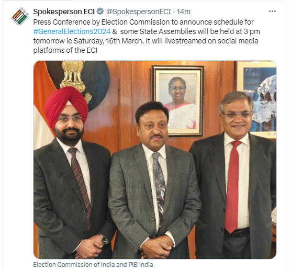Click the golden national emblem in photo
Viewport: 291px width, 270px height.
pyautogui.click(x=74, y=77)
